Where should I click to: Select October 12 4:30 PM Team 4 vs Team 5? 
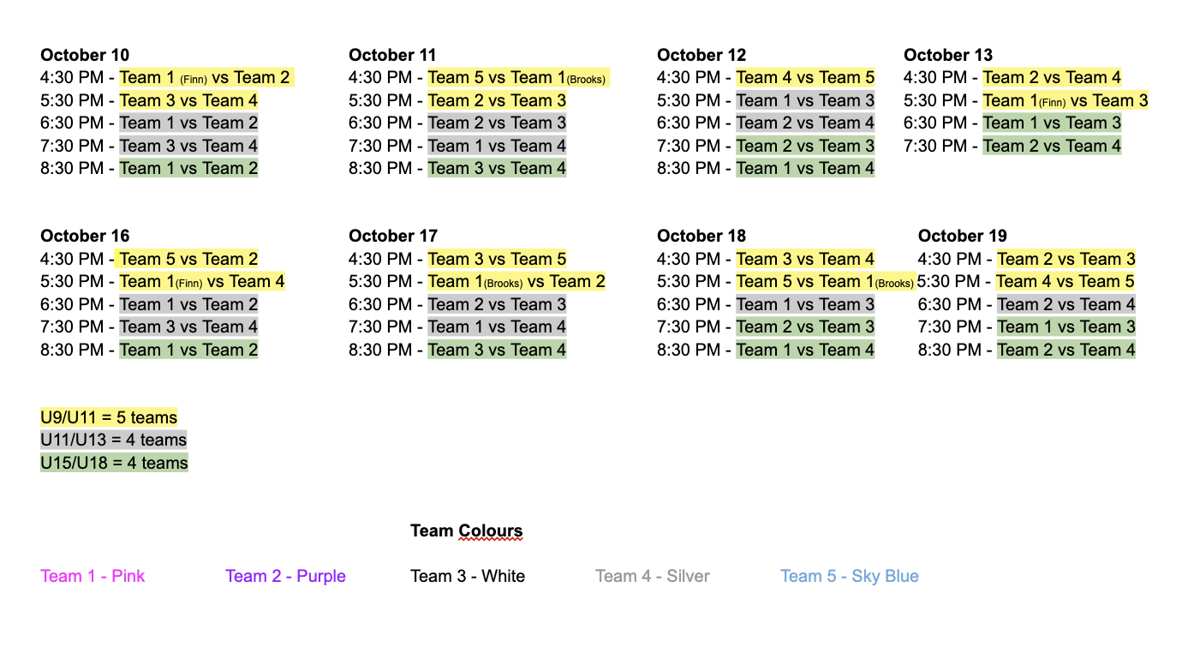(x=805, y=78)
